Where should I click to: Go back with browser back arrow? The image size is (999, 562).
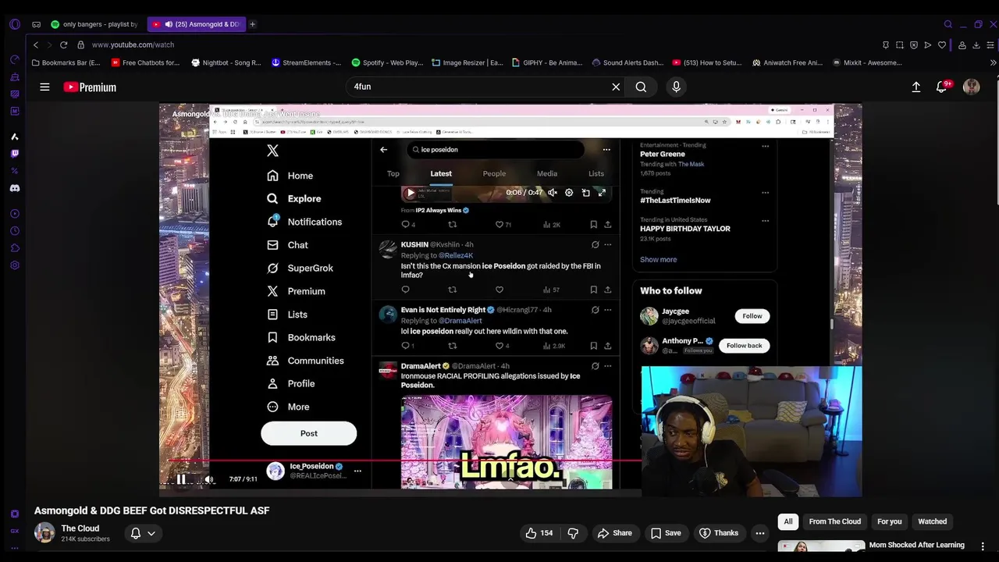35,44
